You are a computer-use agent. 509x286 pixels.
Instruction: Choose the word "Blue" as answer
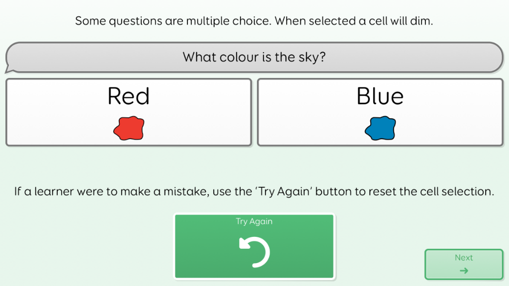[380, 96]
